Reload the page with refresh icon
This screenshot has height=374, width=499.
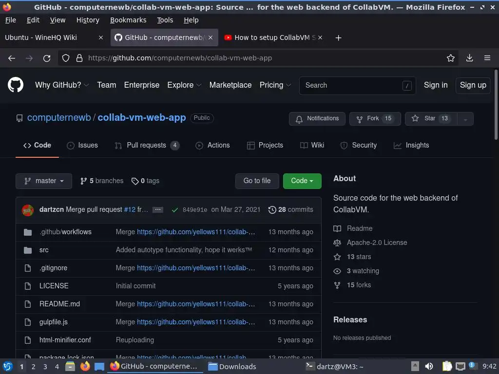(47, 58)
